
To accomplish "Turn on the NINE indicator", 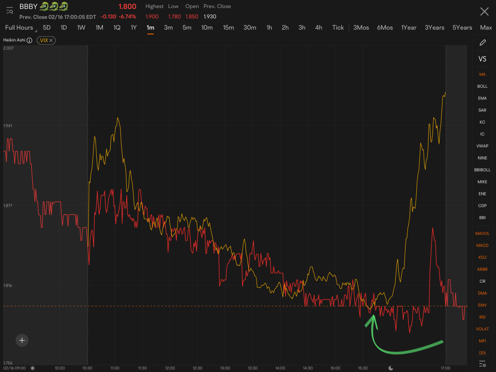I will point(482,158).
